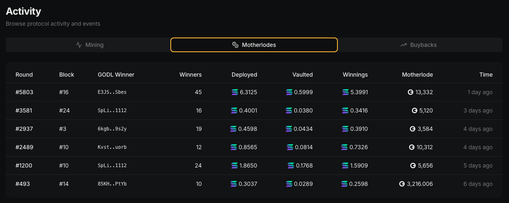Click the GODL coin icon beside 10,312
509x203 pixels.
[412, 147]
